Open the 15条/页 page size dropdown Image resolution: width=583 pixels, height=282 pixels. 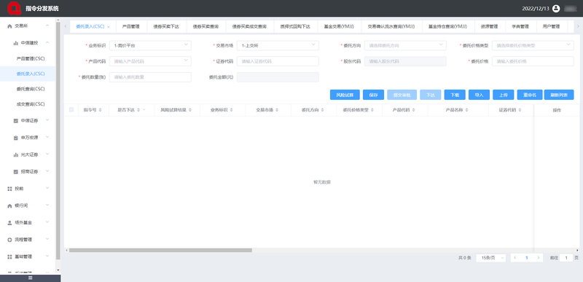tap(490, 257)
